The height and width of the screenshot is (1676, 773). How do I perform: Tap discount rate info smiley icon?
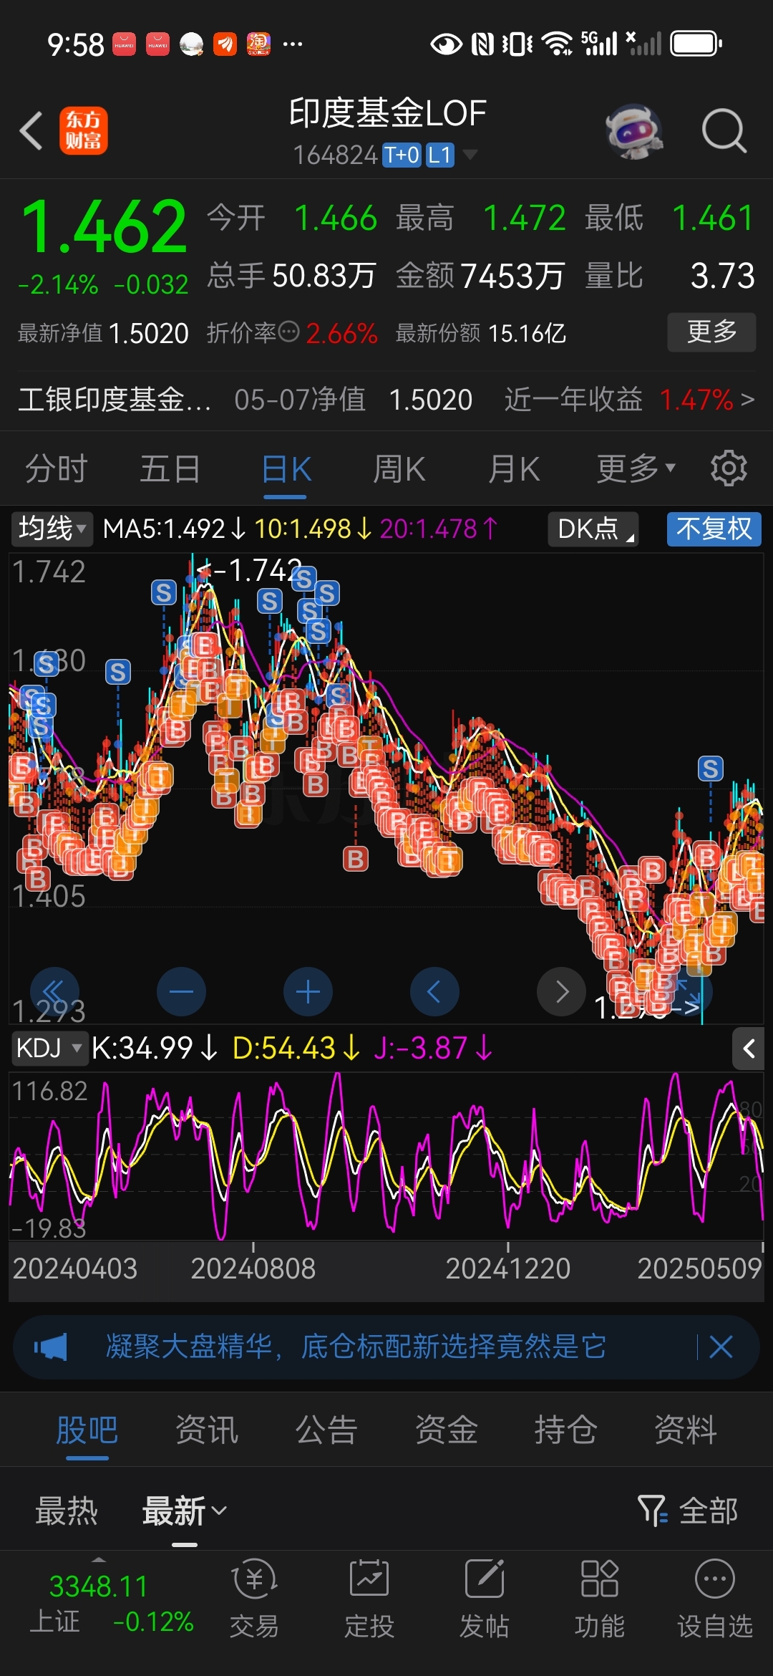288,332
